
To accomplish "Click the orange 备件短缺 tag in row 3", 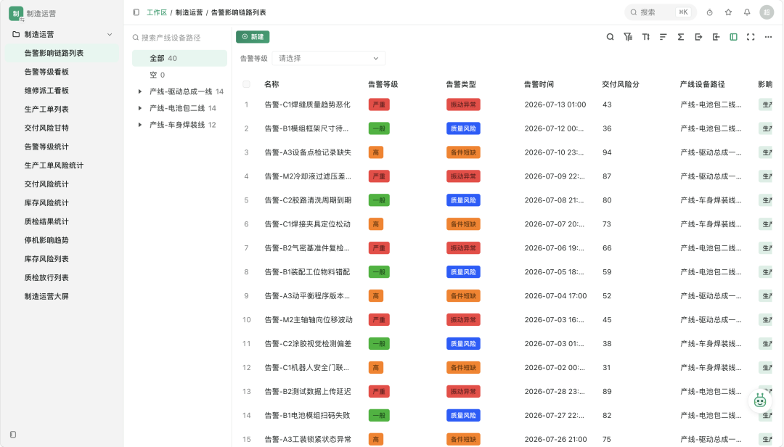I will point(463,152).
